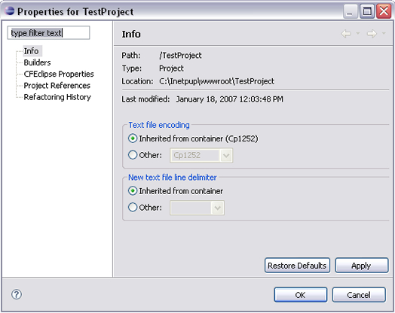
Task: Click the help question mark icon
Action: point(17,294)
